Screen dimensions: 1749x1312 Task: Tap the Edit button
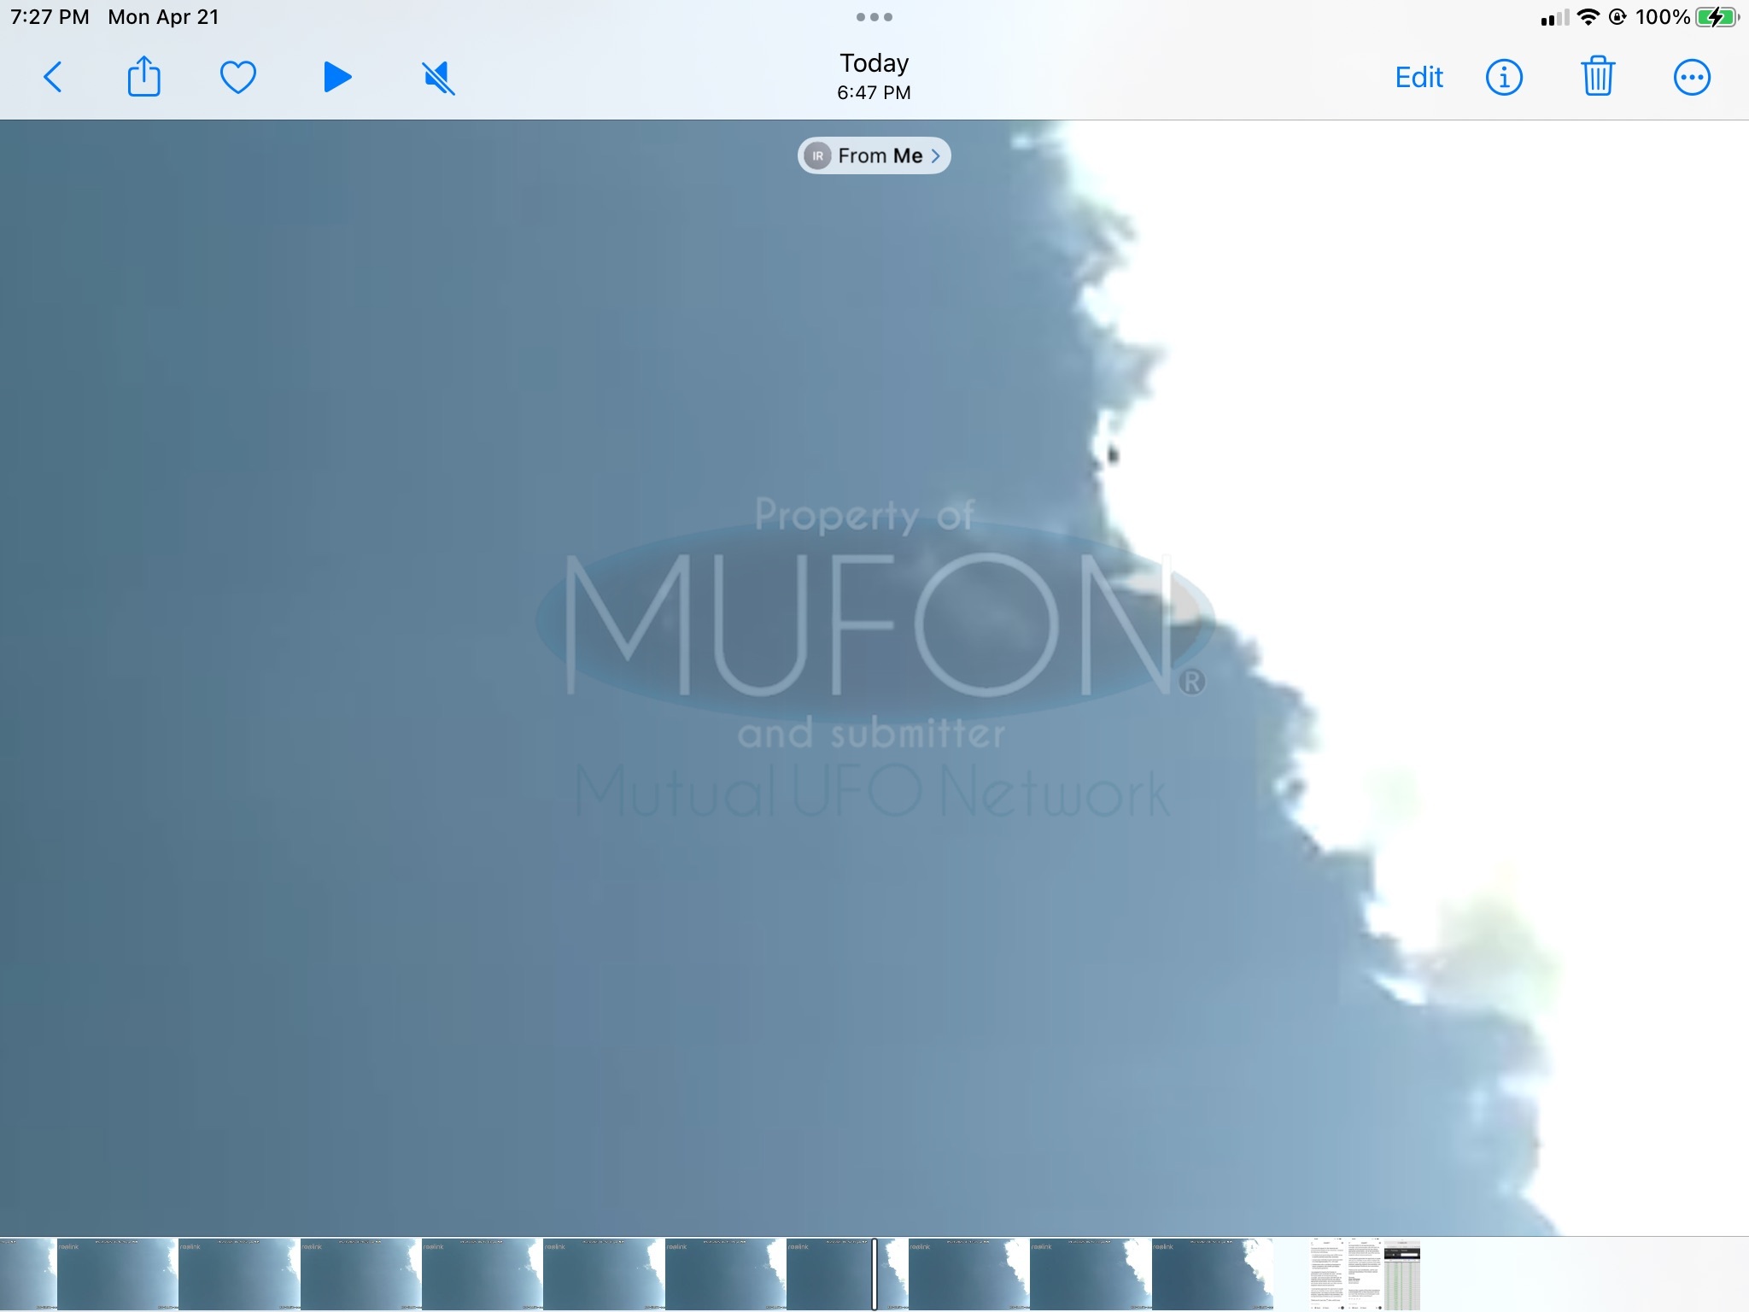(x=1419, y=78)
